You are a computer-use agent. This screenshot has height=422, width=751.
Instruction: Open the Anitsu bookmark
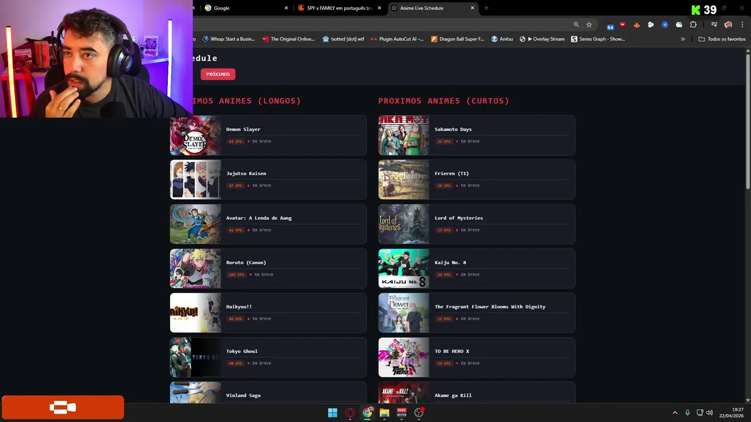click(x=502, y=39)
